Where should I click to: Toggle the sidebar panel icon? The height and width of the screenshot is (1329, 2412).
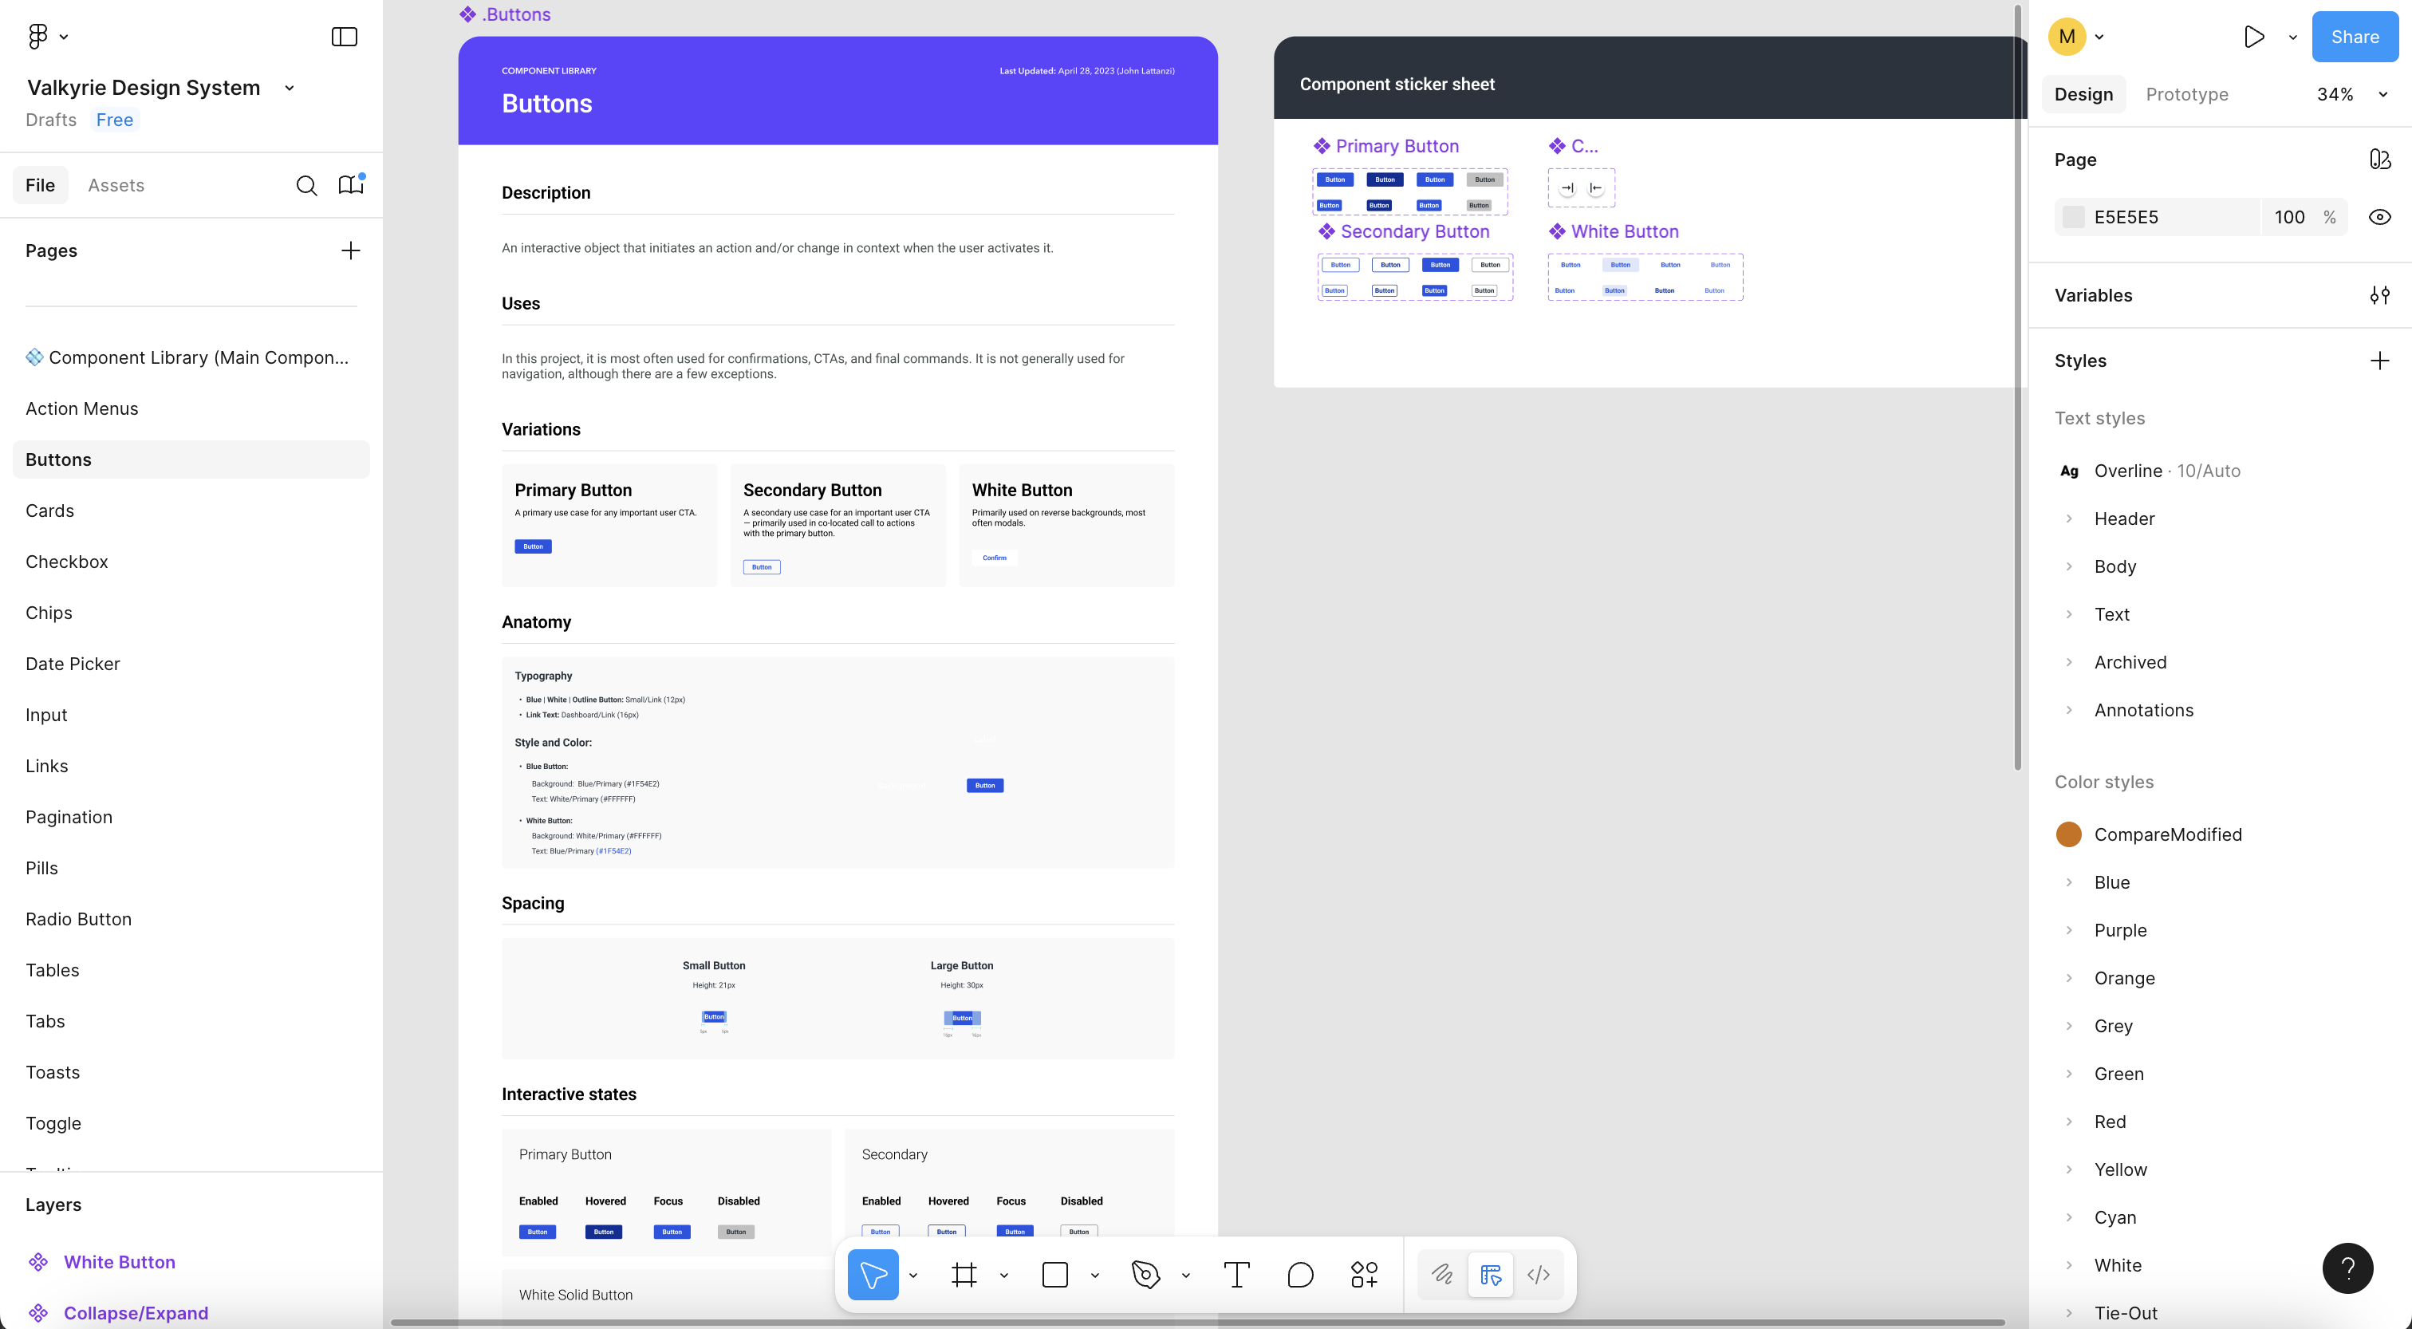click(x=345, y=37)
